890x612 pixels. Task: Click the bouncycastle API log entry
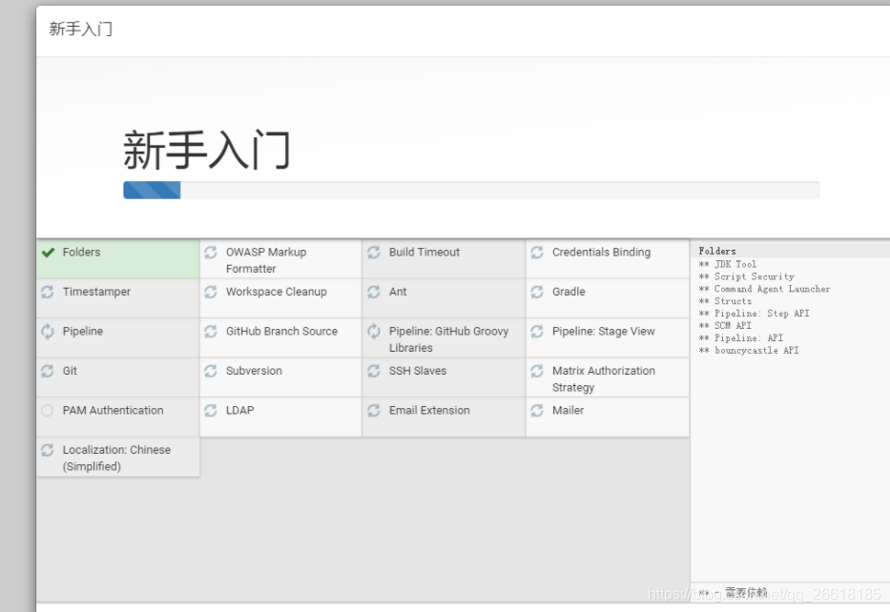pos(749,351)
